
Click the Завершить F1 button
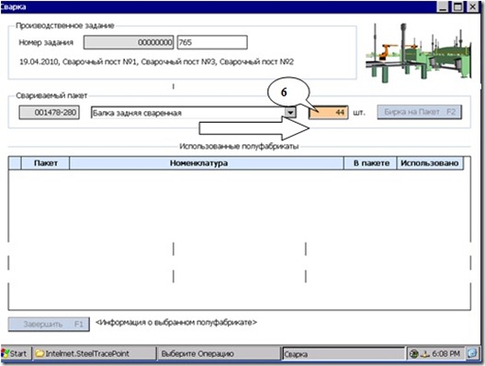(49, 324)
